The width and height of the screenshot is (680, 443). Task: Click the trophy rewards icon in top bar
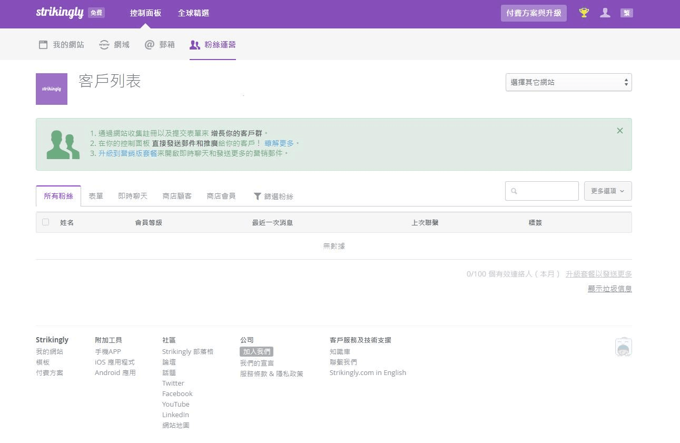click(584, 12)
